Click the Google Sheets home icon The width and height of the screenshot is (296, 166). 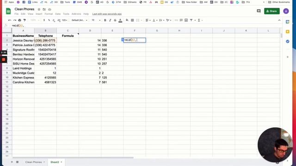pos(8,11)
